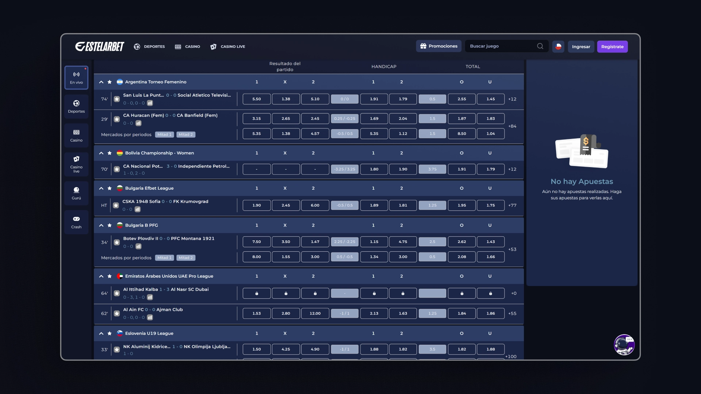The height and width of the screenshot is (394, 701).
Task: Select total line 1.25 for Al Ain FC
Action: (x=432, y=313)
